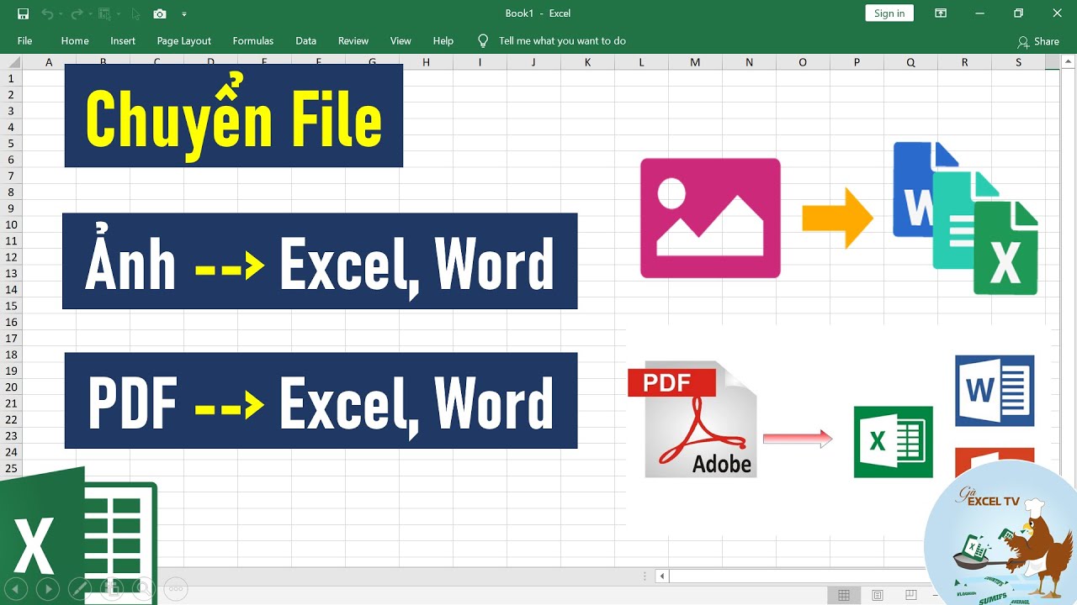The height and width of the screenshot is (605, 1077).
Task: Redo the action in the quick access toolbar
Action: point(77,13)
